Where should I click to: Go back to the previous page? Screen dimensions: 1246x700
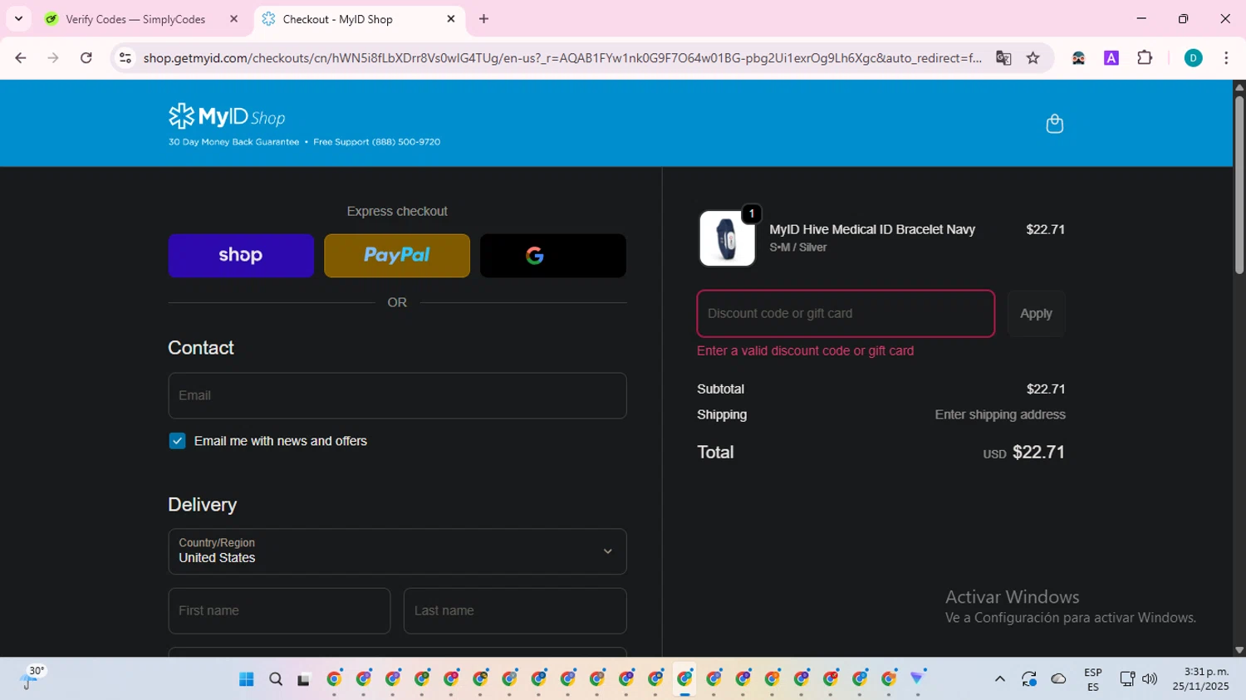(x=21, y=58)
